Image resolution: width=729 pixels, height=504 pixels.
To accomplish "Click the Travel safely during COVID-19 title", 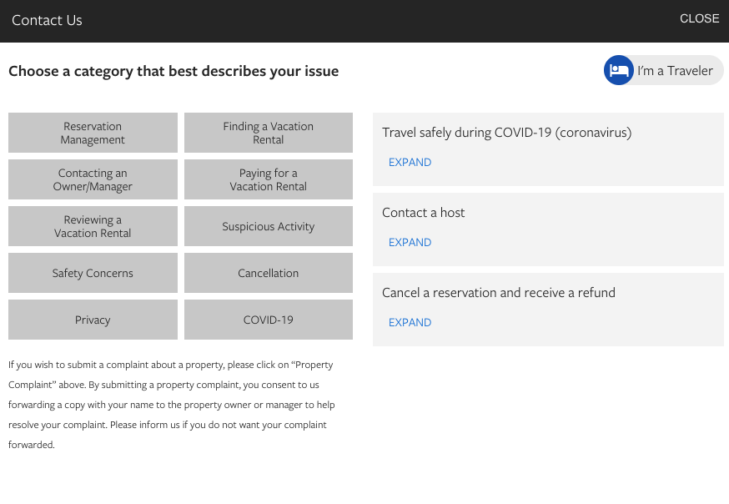I will pos(507,133).
